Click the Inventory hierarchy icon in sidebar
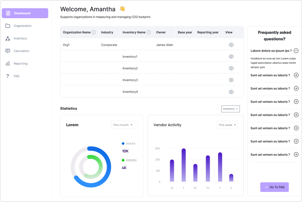 [8, 39]
